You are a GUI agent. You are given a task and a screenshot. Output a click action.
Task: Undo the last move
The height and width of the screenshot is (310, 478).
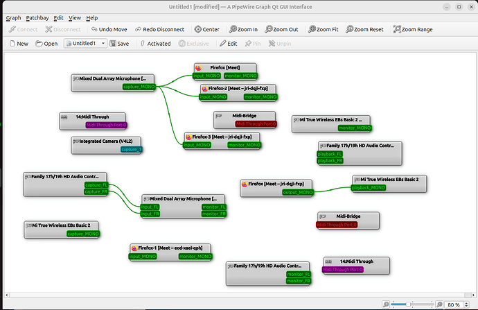point(109,29)
